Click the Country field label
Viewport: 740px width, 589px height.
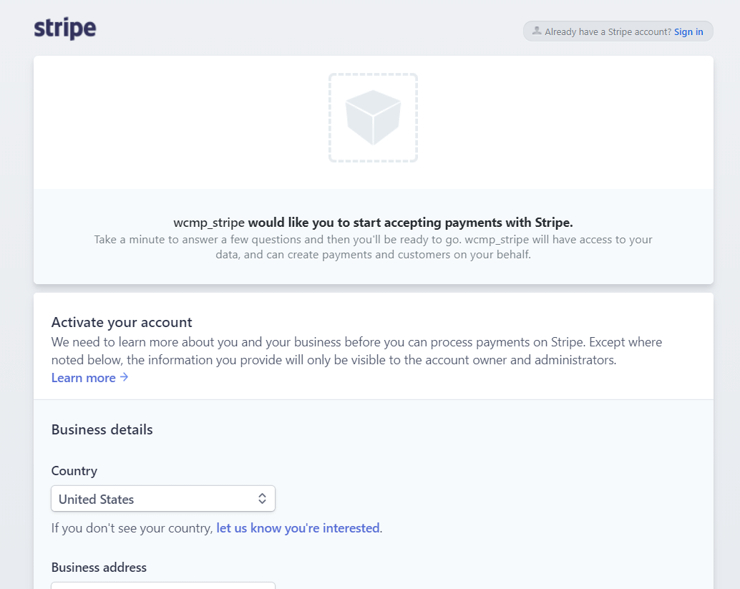coord(74,471)
